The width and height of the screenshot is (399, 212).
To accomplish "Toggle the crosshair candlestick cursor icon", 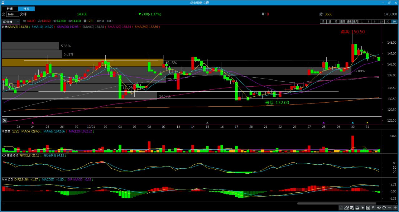I will [x=373, y=208].
